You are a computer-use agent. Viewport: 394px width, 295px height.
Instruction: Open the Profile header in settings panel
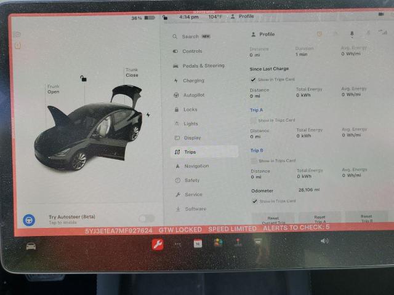click(x=263, y=34)
